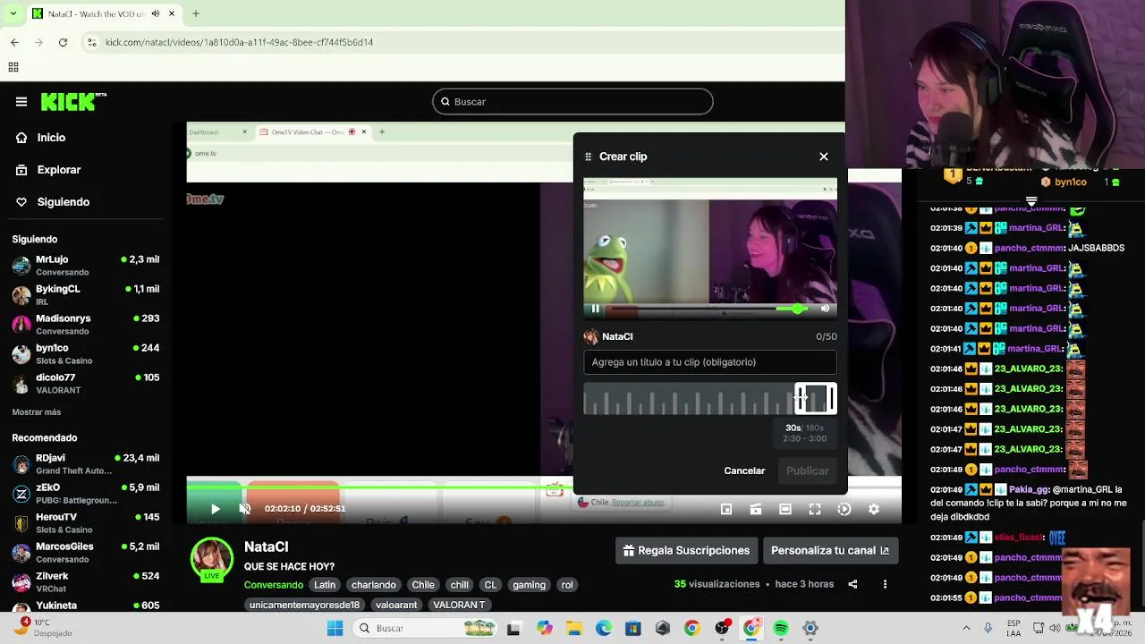Open the VOD more options menu
The height and width of the screenshot is (644, 1145).
pyautogui.click(x=885, y=584)
